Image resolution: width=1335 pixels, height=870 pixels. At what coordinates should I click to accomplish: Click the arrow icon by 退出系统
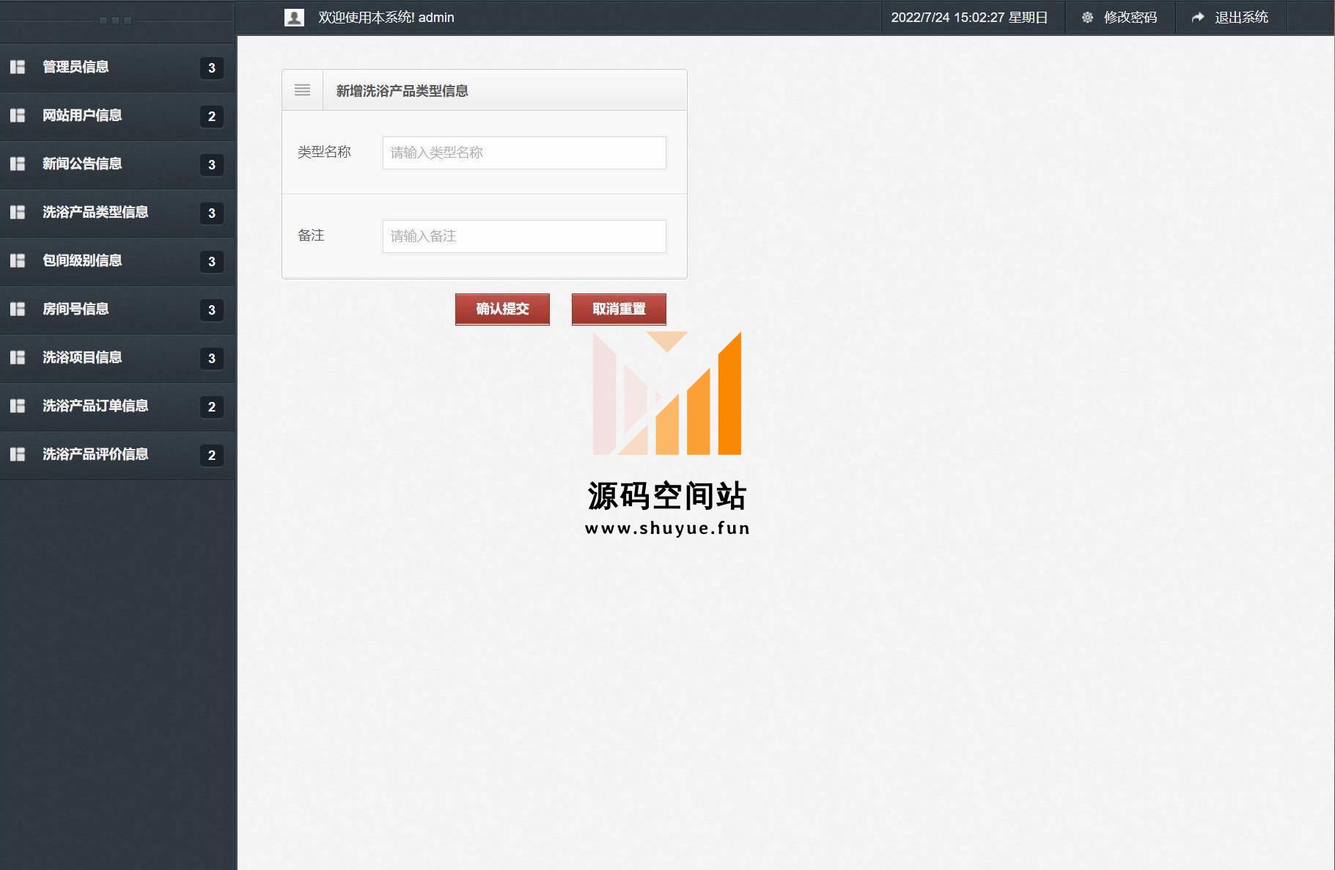coord(1198,18)
